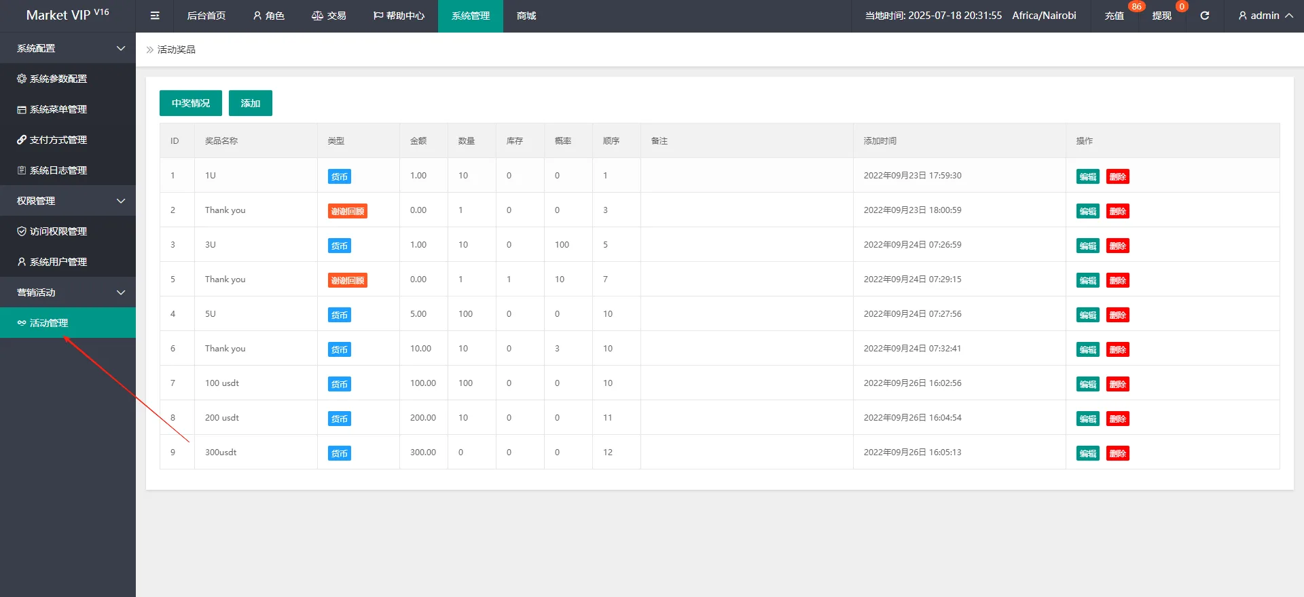1304x597 pixels.
Task: Open 访问权限管理 shield item
Action: coord(52,231)
